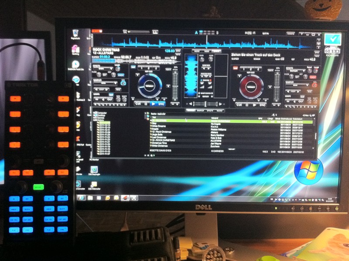The width and height of the screenshot is (349, 261).
Task: Open the Windows Start orb in the taskbar
Action: (x=80, y=198)
